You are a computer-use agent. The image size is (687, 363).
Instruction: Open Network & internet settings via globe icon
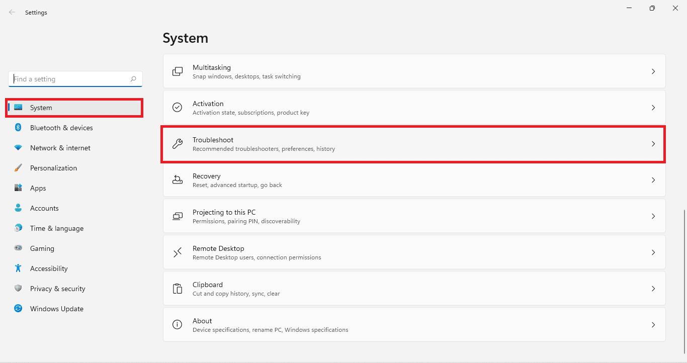[x=18, y=148]
